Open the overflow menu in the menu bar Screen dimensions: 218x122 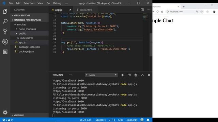coord(67,3)
